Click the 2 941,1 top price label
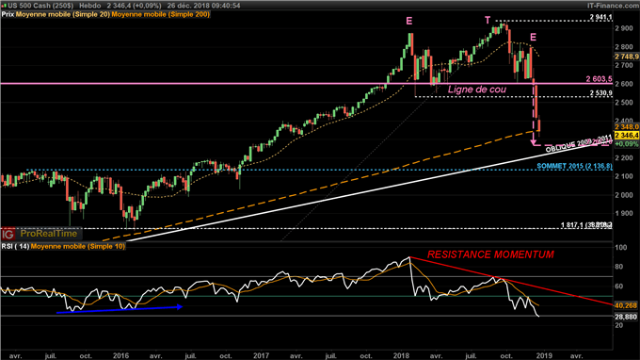 tap(600, 17)
